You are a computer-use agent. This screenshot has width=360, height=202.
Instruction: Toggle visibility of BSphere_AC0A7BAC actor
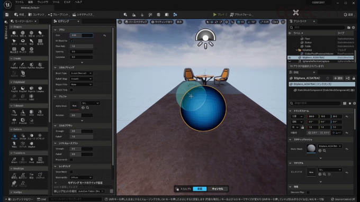coord(290,58)
